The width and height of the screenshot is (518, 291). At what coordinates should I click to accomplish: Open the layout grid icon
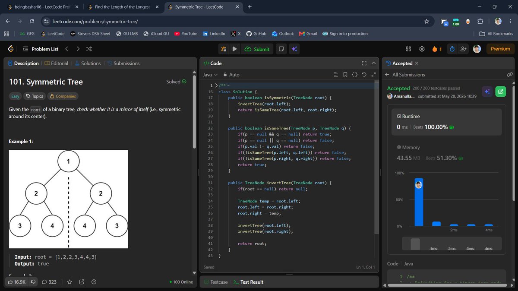click(408, 49)
